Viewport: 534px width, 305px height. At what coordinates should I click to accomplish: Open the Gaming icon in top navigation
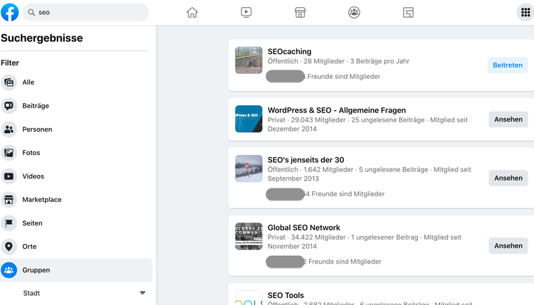[408, 13]
